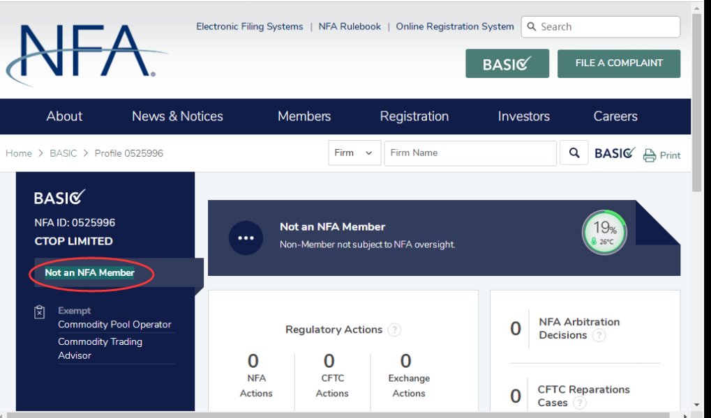Open the NFA Rulebook link
The image size is (711, 418).
[350, 26]
